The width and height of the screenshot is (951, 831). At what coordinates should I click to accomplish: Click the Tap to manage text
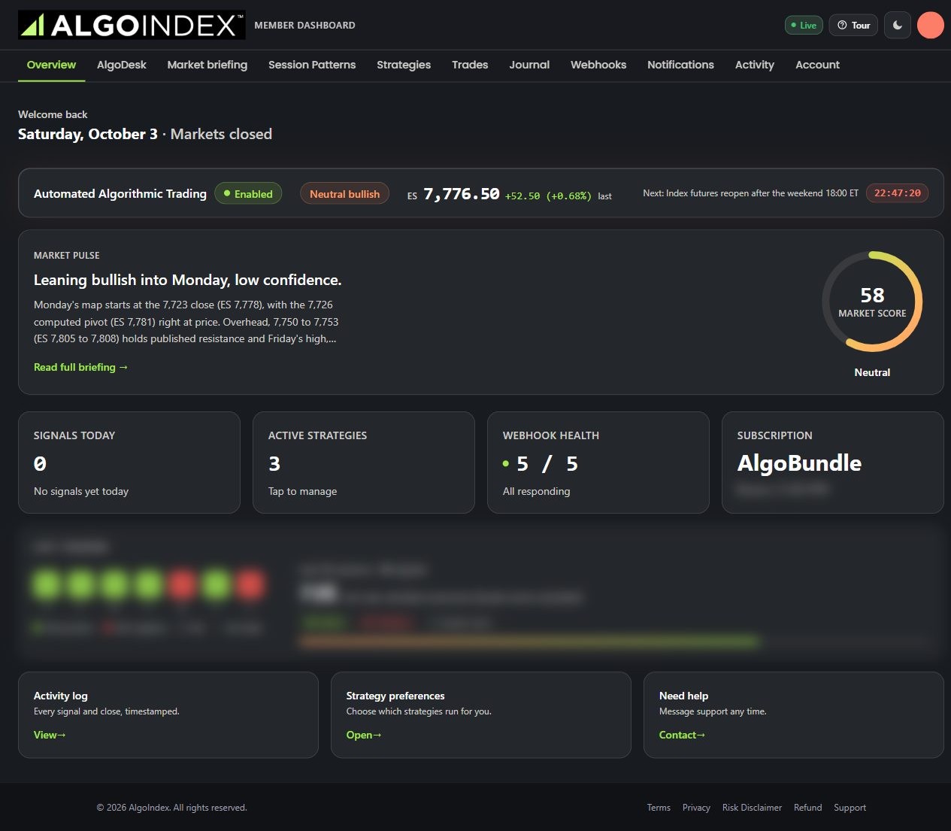(x=302, y=491)
